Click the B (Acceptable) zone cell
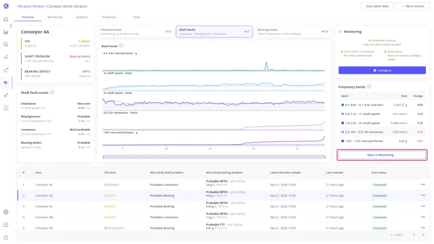 click(x=114, y=228)
